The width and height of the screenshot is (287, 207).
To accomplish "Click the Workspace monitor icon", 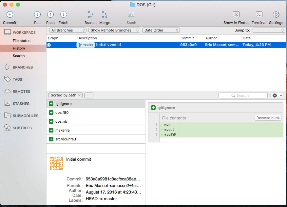I will 8,32.
